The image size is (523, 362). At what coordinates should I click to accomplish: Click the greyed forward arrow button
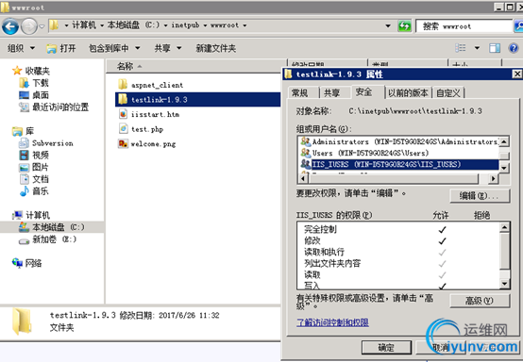point(29,26)
